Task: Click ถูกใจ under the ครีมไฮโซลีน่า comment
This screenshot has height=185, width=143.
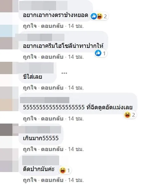Action: 30,57
